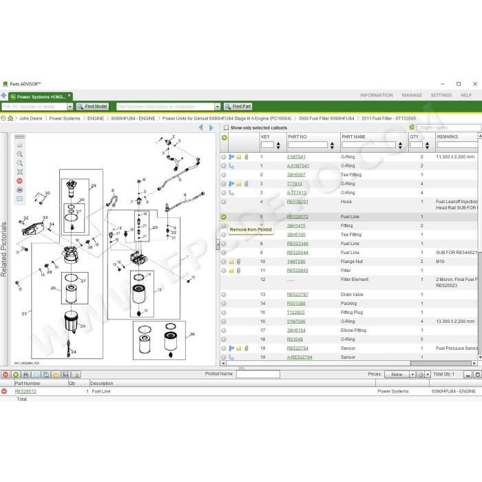
Task: Toggle picklist circle for RE523787 Drain Valve
Action: [224, 295]
